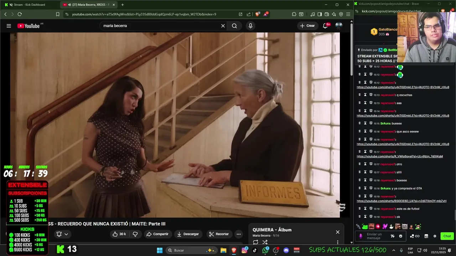
Task: Toggle playlist loop in QUIMERA panel
Action: click(x=255, y=242)
